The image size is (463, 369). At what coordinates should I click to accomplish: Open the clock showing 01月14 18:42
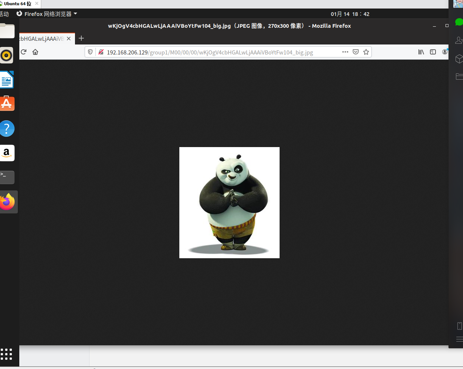350,14
